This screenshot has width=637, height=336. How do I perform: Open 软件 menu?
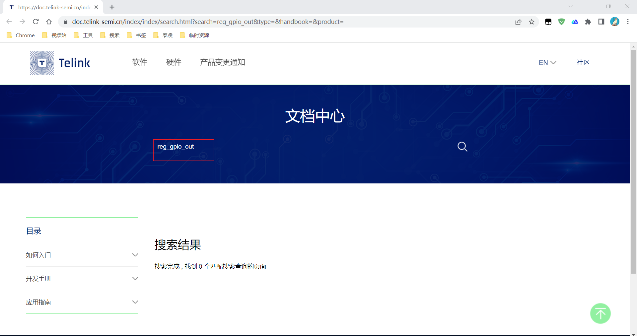[140, 62]
